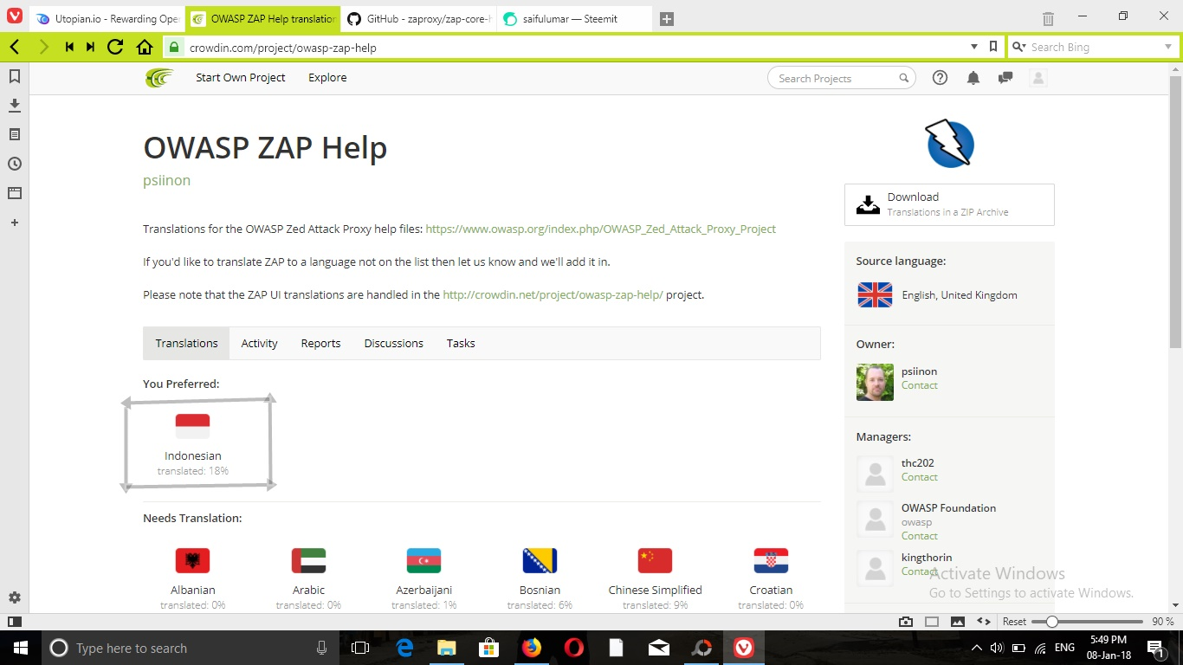
Task: Open the Tasks tab
Action: point(461,344)
